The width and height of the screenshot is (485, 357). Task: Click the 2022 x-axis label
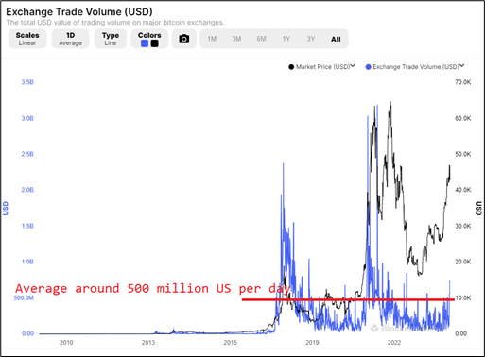tap(394, 343)
